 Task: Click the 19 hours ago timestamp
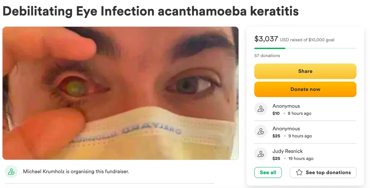click(x=301, y=158)
